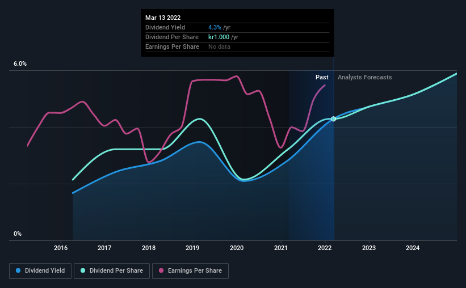Viewport: 466px width, 288px height.
Task: Click the blue Dividend Yield legend dot
Action: (18, 270)
